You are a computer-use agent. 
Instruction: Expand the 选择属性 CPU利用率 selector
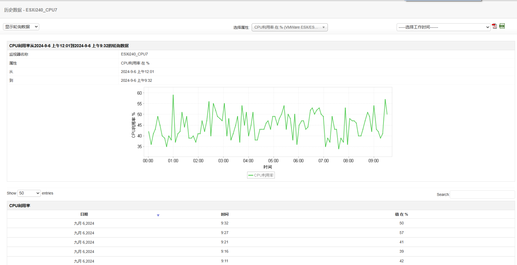click(x=289, y=27)
